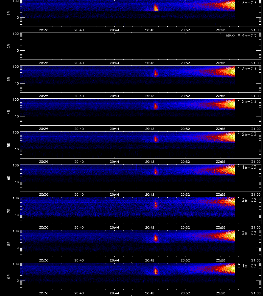Select the MAX 1.3e+03 value in panel 3R
This screenshot has height=296, width=263.
[241, 68]
